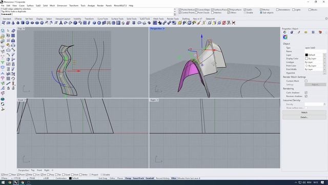
Task: Toggle Record History in the status bar
Action: pyautogui.click(x=162, y=178)
